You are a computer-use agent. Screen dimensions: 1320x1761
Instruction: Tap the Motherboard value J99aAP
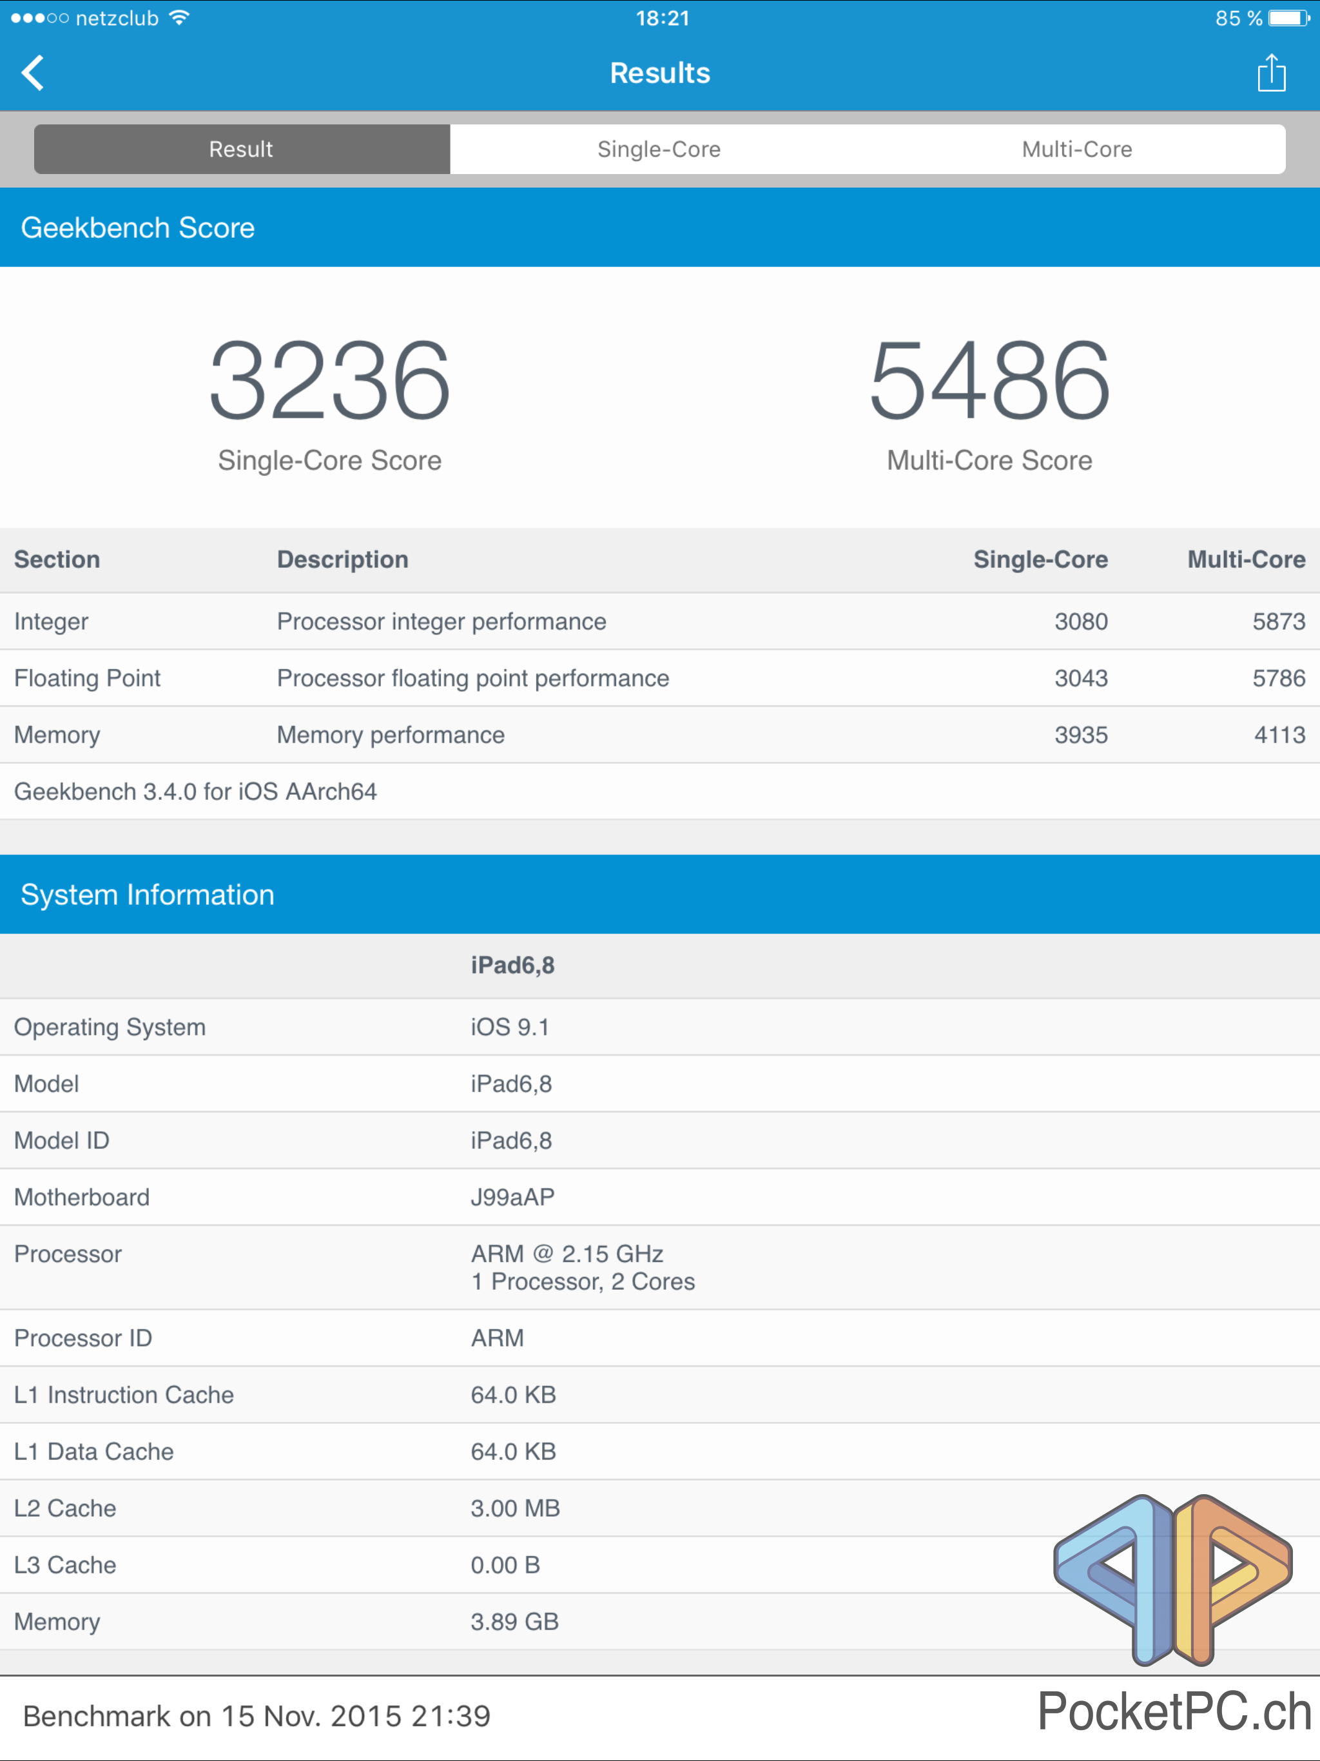coord(512,1196)
